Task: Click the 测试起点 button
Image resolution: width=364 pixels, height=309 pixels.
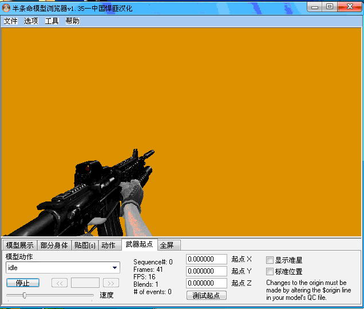Action: (x=206, y=295)
